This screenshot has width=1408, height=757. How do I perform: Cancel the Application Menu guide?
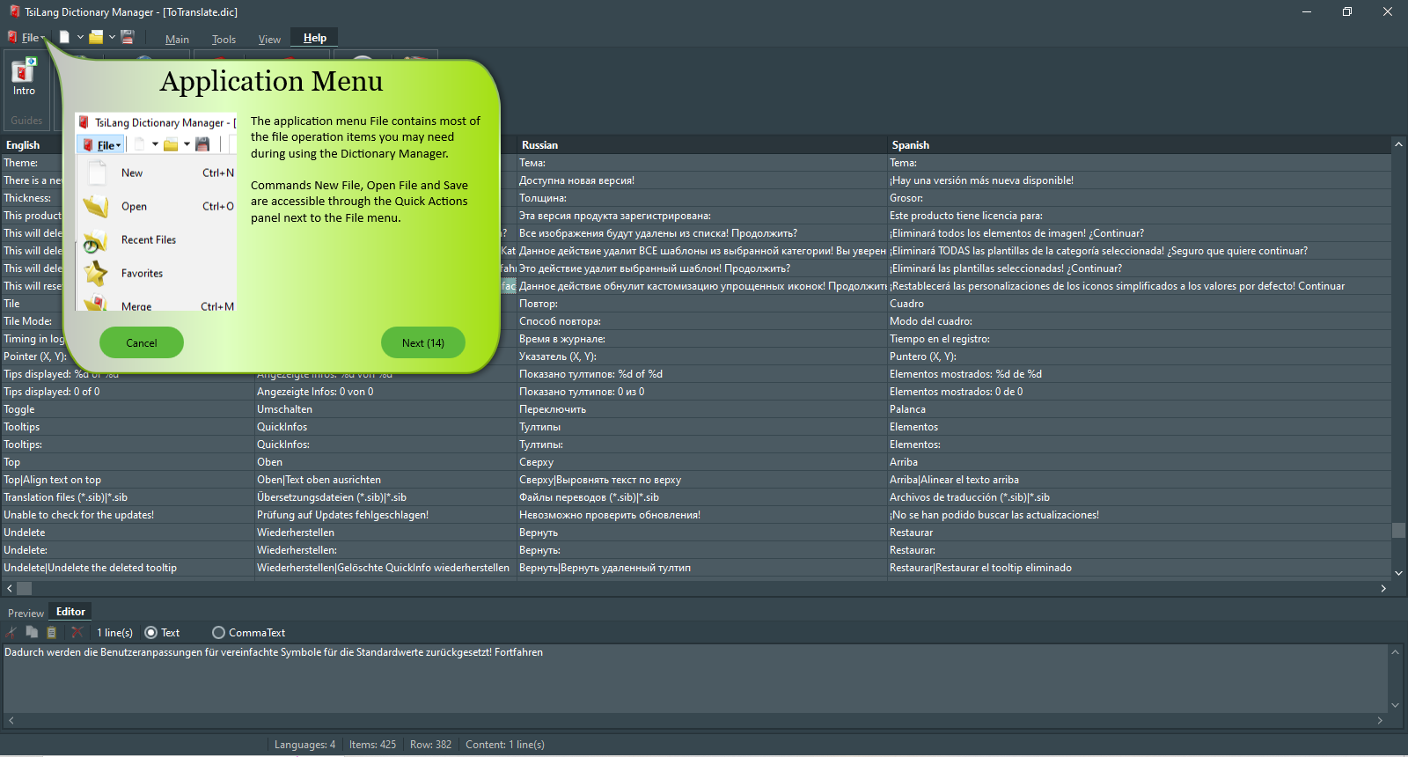pos(142,342)
